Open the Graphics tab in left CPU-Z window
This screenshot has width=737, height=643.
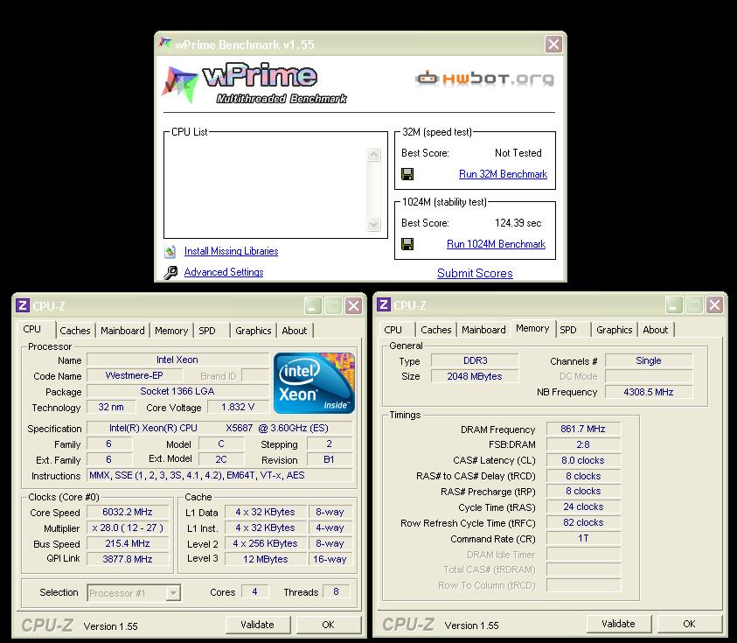point(253,331)
